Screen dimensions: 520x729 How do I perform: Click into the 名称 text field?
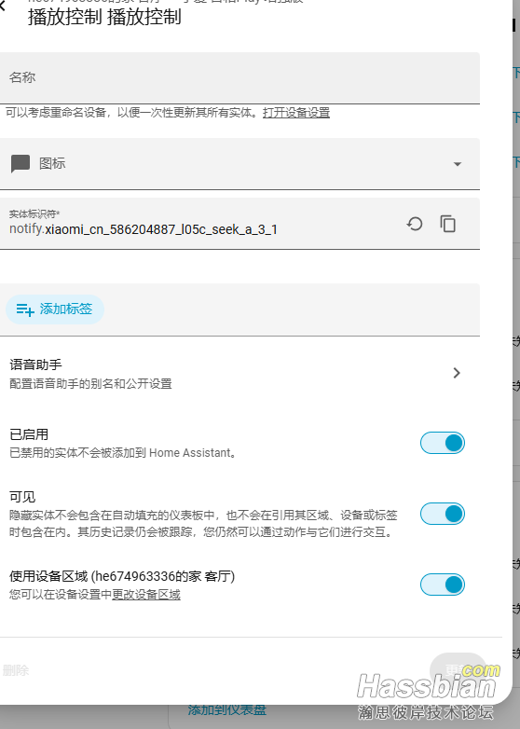coord(239,77)
